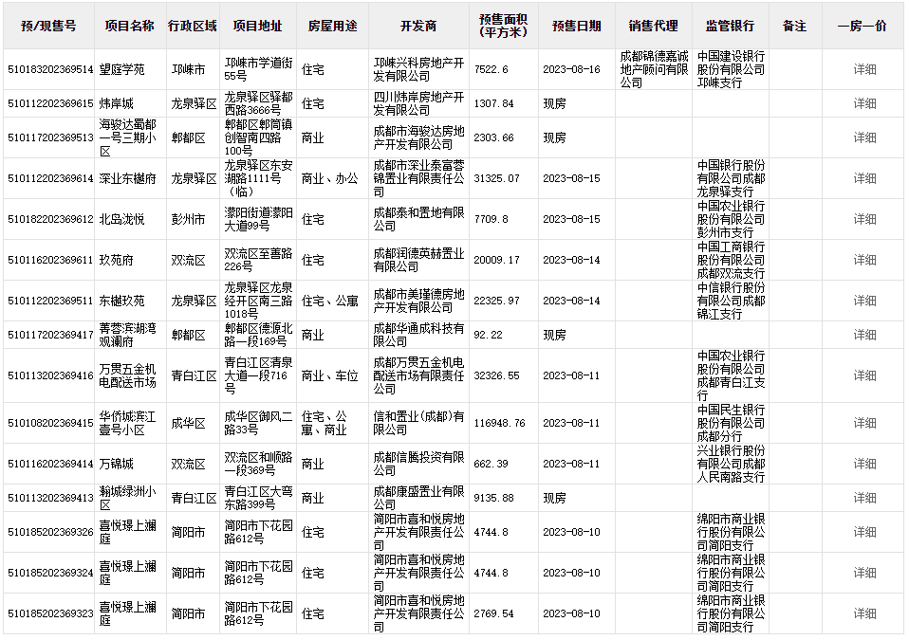Open 详细 link for 万锦城 row
The image size is (909, 640).
(864, 464)
